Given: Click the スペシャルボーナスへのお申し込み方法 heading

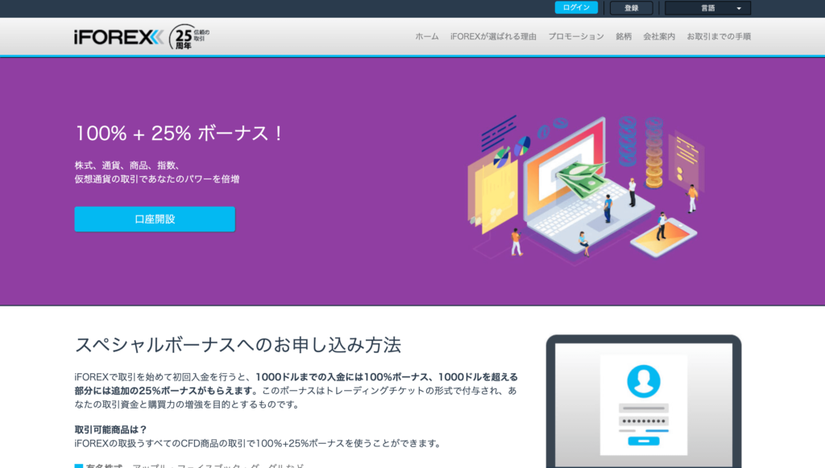Looking at the screenshot, I should [x=238, y=345].
